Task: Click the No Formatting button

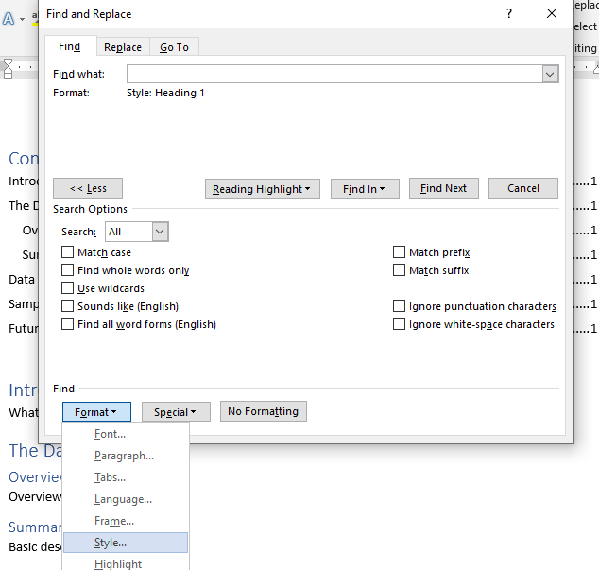Action: (x=263, y=411)
